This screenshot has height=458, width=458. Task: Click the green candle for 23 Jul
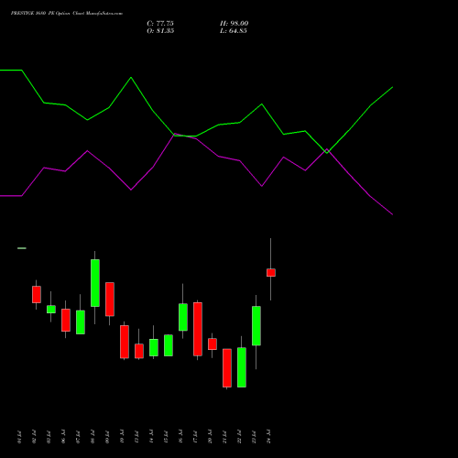tap(256, 326)
